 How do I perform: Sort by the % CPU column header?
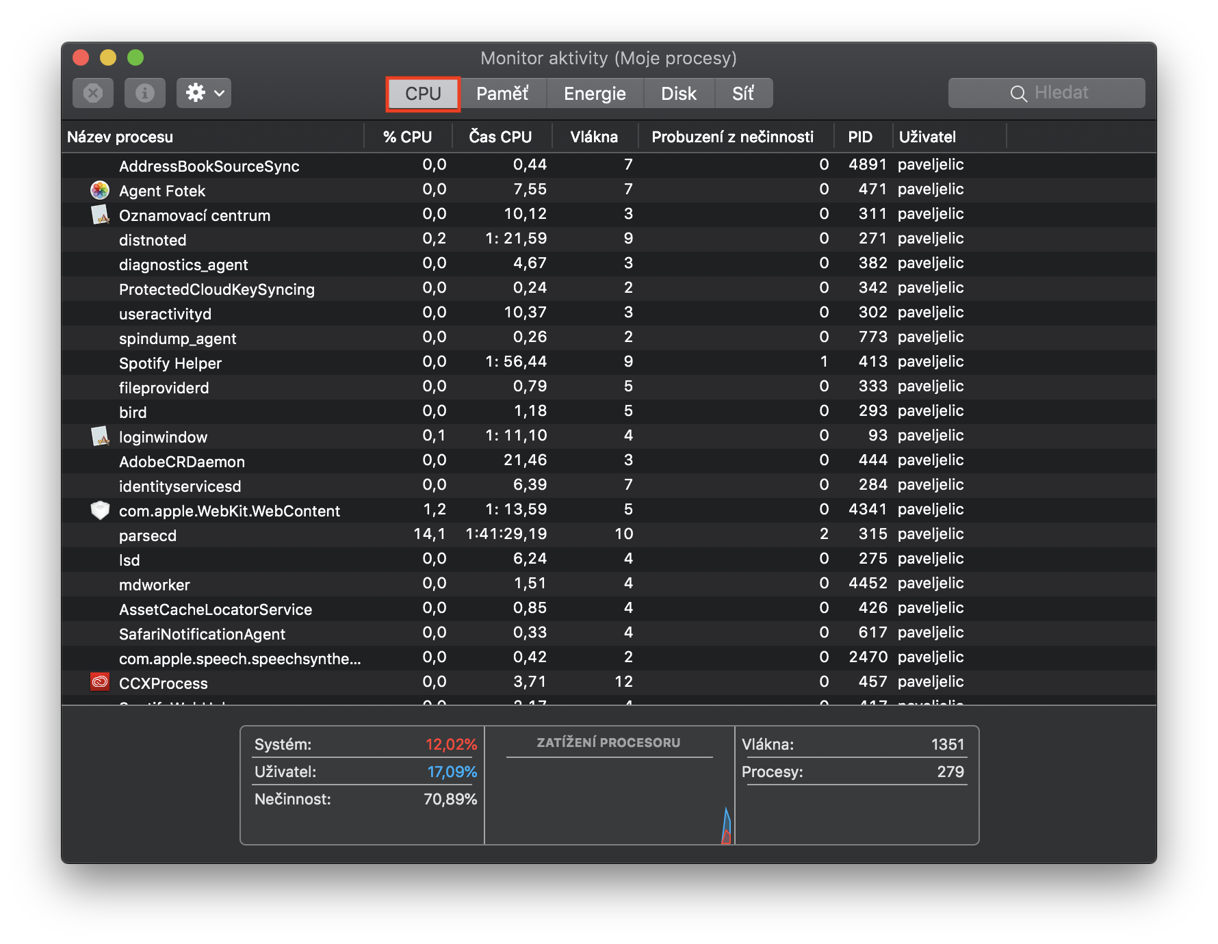click(407, 137)
